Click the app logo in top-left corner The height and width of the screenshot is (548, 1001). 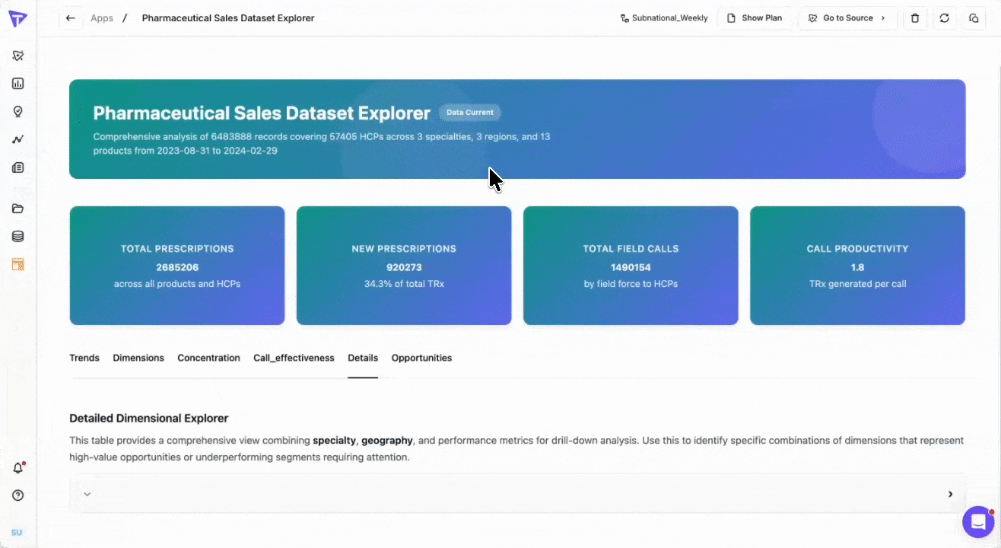(17, 18)
